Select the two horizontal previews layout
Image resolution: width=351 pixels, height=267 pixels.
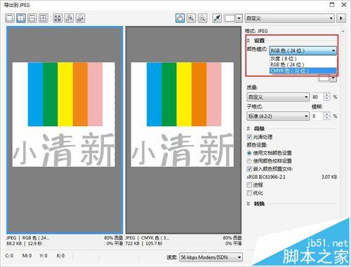pos(32,18)
